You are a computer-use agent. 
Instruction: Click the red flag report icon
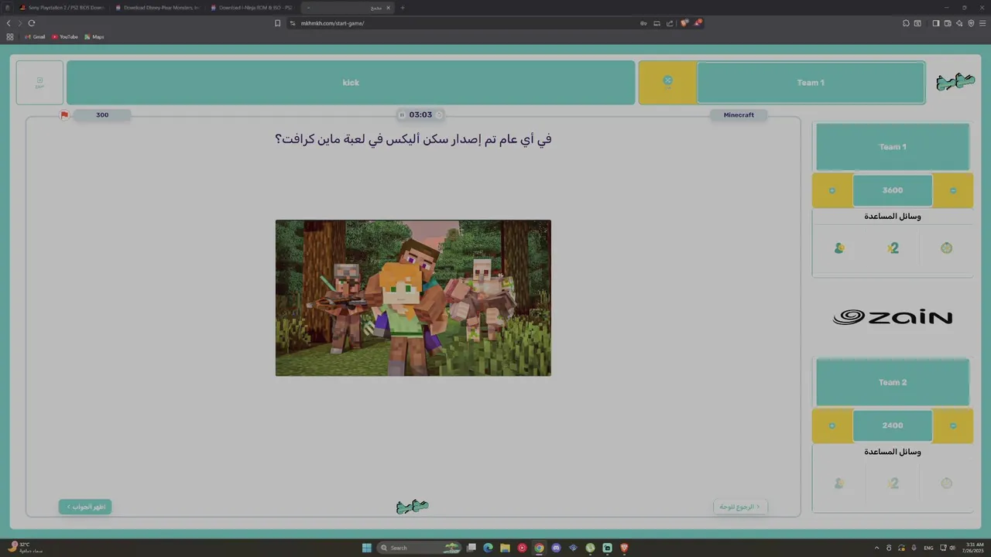pyautogui.click(x=64, y=114)
